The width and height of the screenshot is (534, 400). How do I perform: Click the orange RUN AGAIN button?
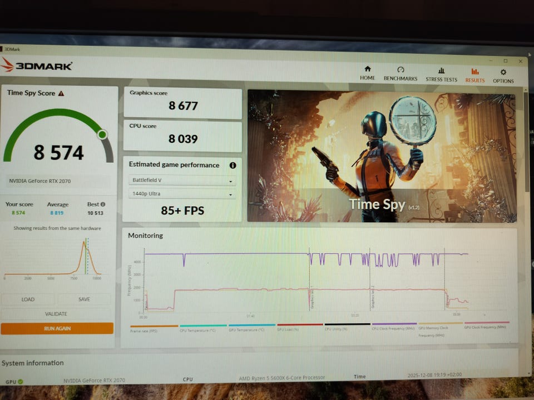pos(57,328)
